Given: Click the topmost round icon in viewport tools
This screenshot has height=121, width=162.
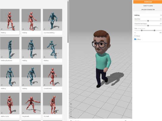Looking at the screenshot, I should pos(71,104).
